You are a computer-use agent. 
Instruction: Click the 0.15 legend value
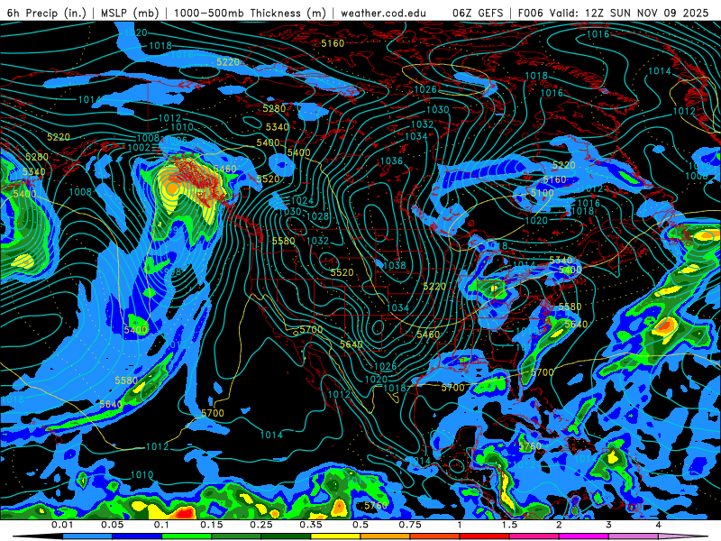(x=212, y=525)
